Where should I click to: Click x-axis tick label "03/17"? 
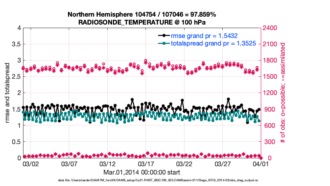[146, 164]
